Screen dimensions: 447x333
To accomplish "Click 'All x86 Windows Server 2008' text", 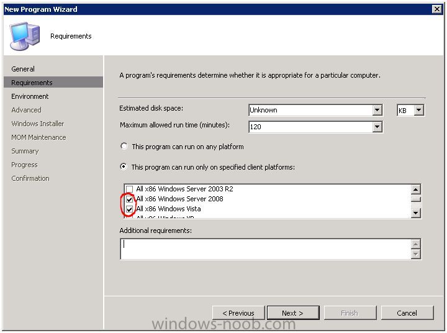I will click(x=179, y=199).
